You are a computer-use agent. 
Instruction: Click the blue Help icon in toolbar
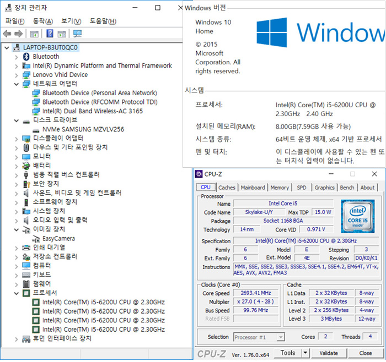[x=50, y=34]
